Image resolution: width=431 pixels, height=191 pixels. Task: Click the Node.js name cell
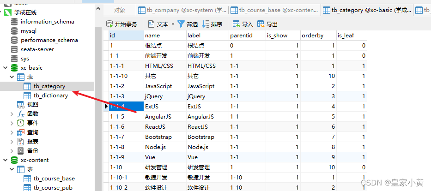point(165,147)
